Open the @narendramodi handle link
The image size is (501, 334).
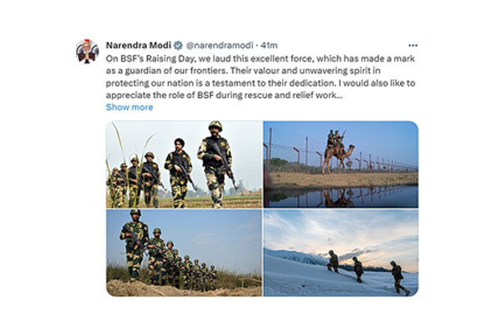coord(220,45)
